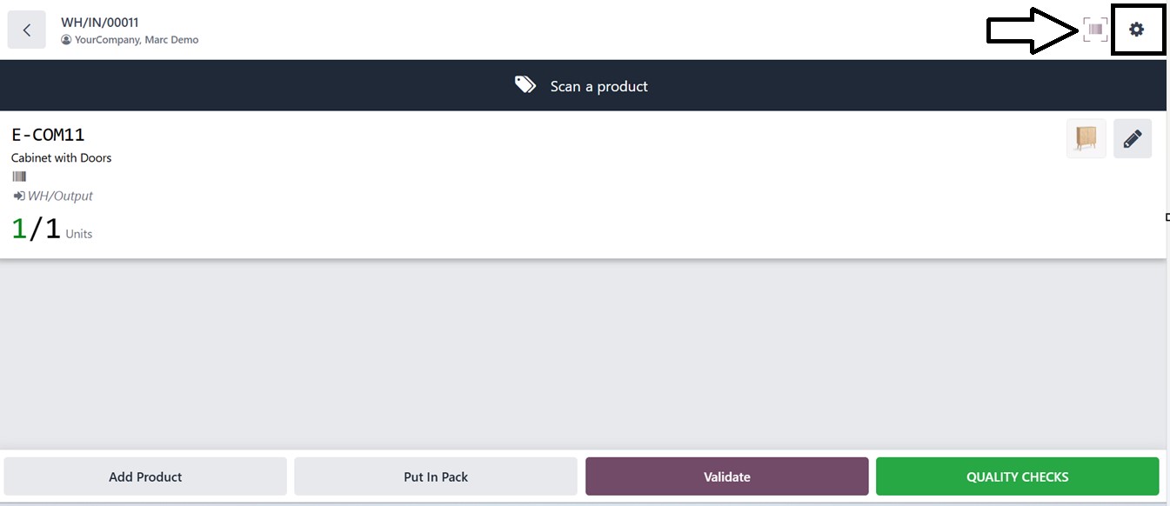The height and width of the screenshot is (506, 1170).
Task: Click the Put In Pack button
Action: pos(436,476)
